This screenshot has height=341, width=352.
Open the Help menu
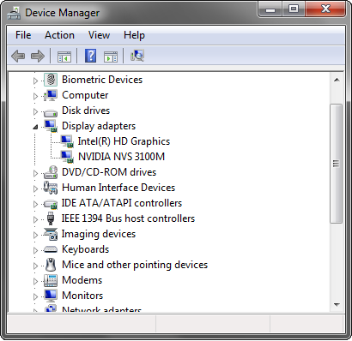(134, 35)
